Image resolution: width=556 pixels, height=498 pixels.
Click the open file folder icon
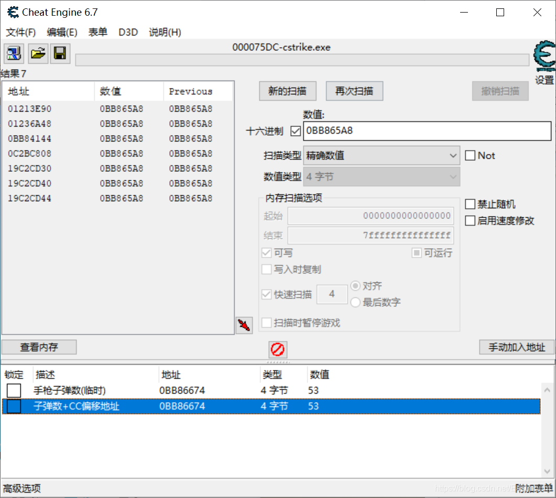click(38, 53)
